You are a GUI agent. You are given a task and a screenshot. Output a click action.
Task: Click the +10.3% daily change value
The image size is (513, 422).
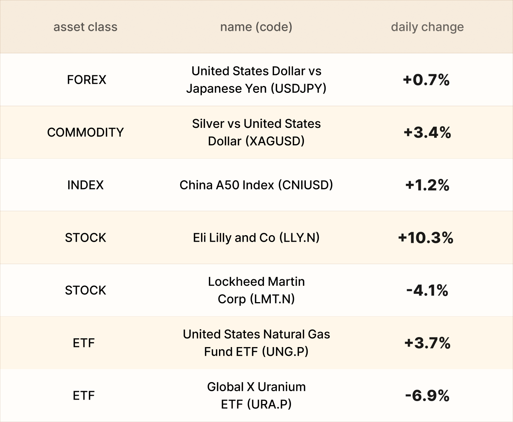click(426, 238)
